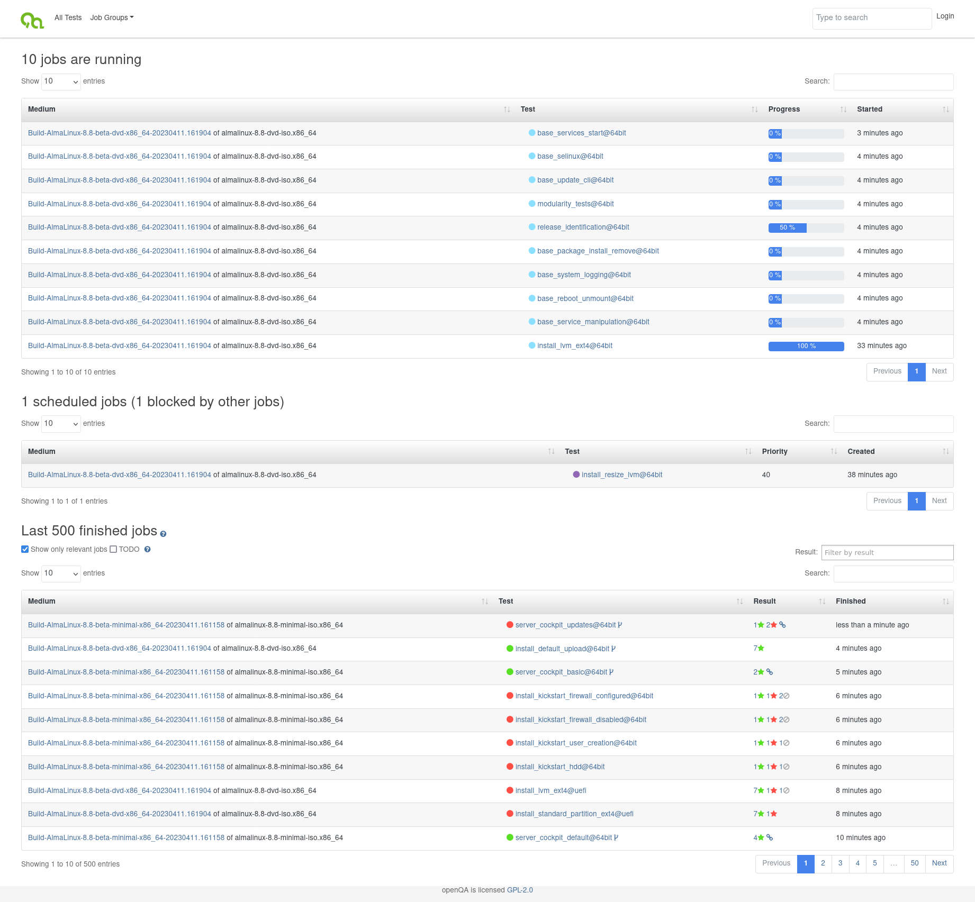Click the branch icon after server_cockpit_basic@64bit
This screenshot has height=902, width=975.
(611, 672)
